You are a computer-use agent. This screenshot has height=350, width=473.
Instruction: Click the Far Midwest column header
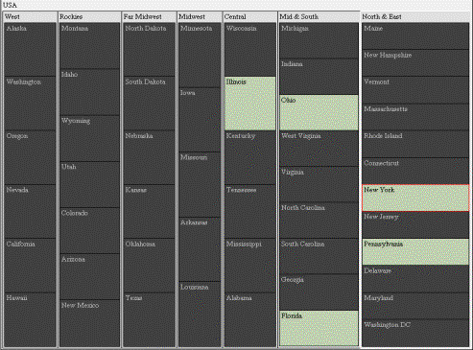point(149,16)
